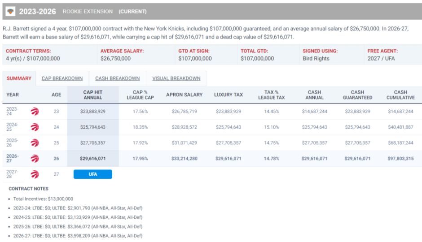Select the Summary tab

click(x=19, y=78)
